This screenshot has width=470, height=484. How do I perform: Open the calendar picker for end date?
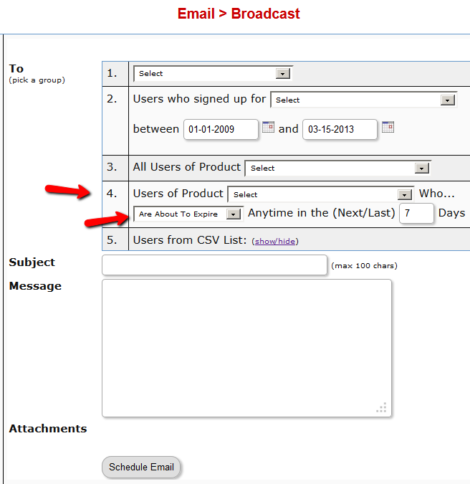(x=388, y=128)
